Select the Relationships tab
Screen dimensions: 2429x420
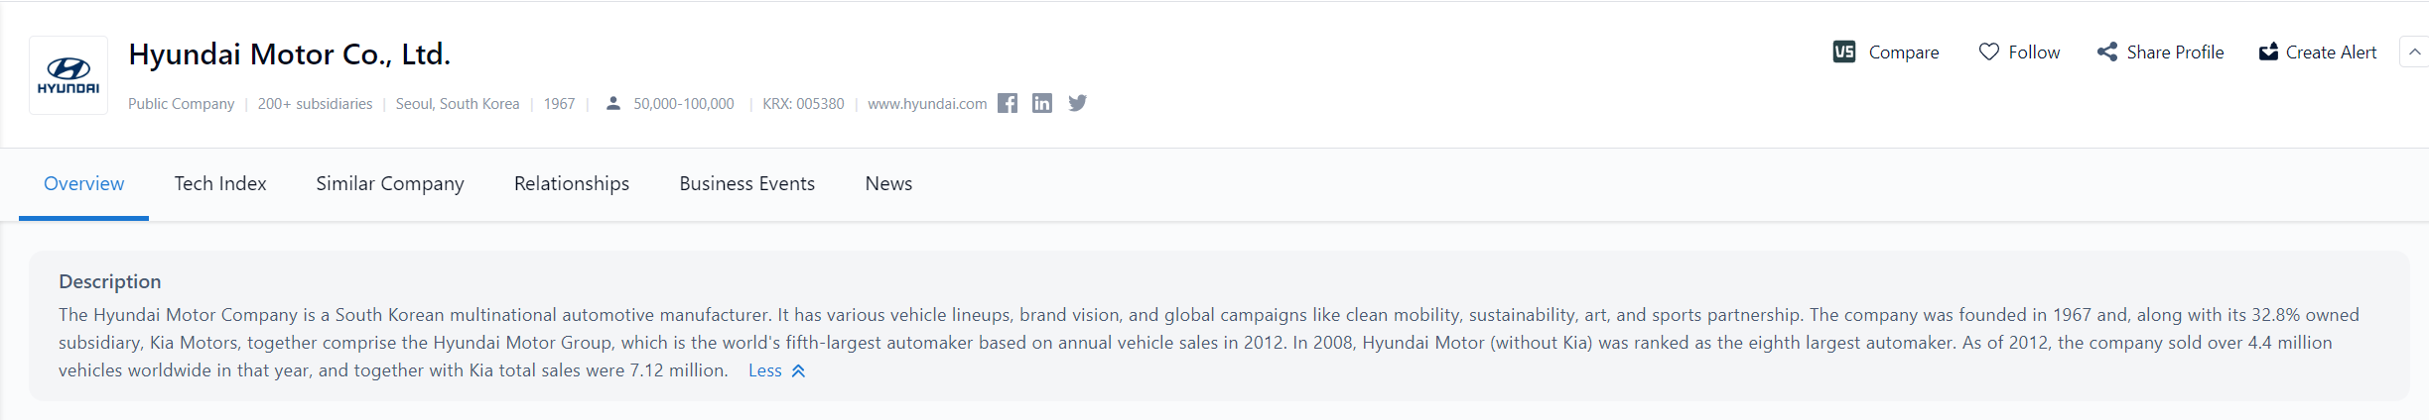(x=572, y=183)
